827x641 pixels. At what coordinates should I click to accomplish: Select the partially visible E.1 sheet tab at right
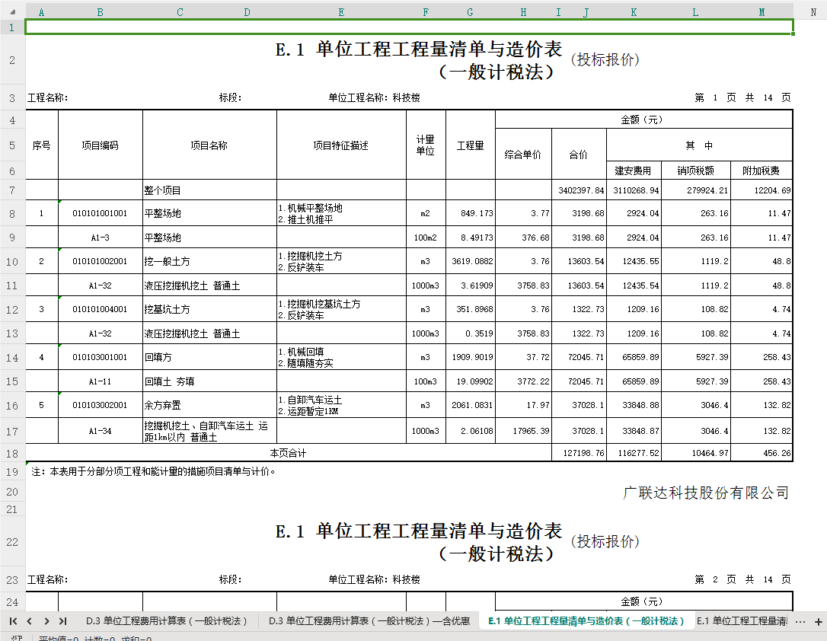pos(742,621)
